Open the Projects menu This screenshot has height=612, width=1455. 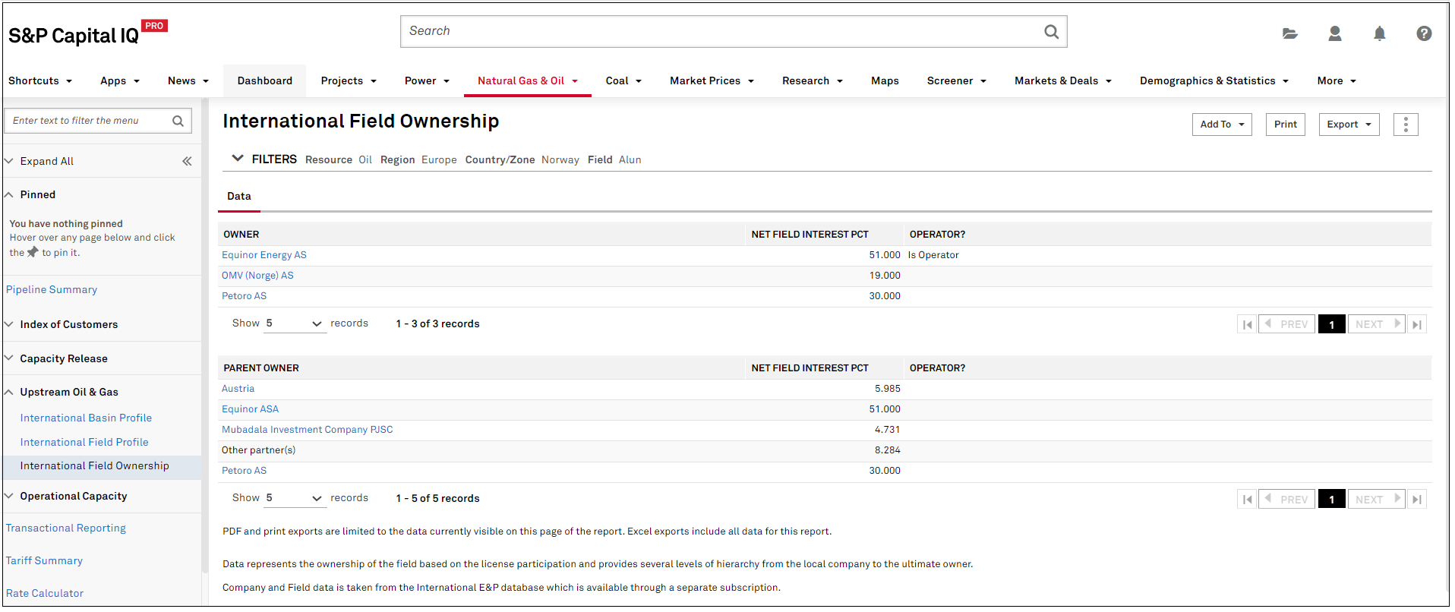[349, 81]
